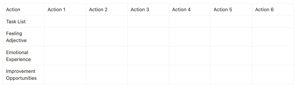The image size is (300, 91).
Task: Select Improvement Opportunities cell under Action 6
Action: [x=273, y=75]
